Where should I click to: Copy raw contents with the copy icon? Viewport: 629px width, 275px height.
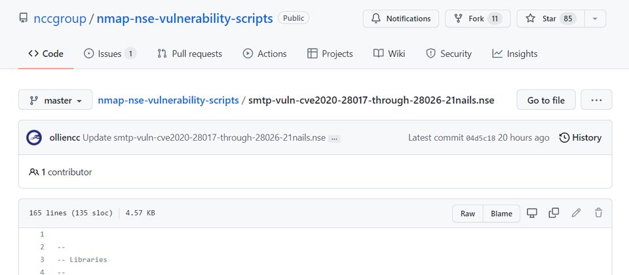coord(554,213)
